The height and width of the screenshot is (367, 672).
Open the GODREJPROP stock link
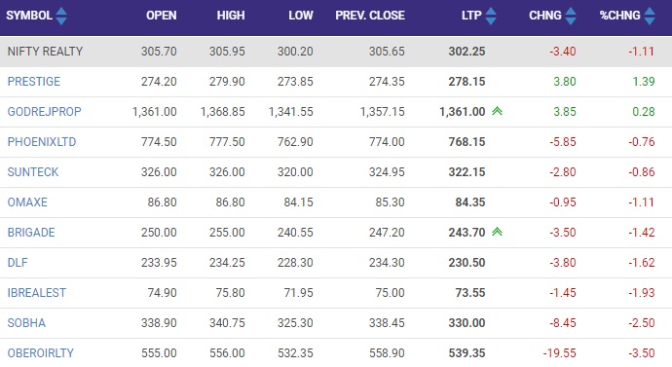click(x=44, y=112)
